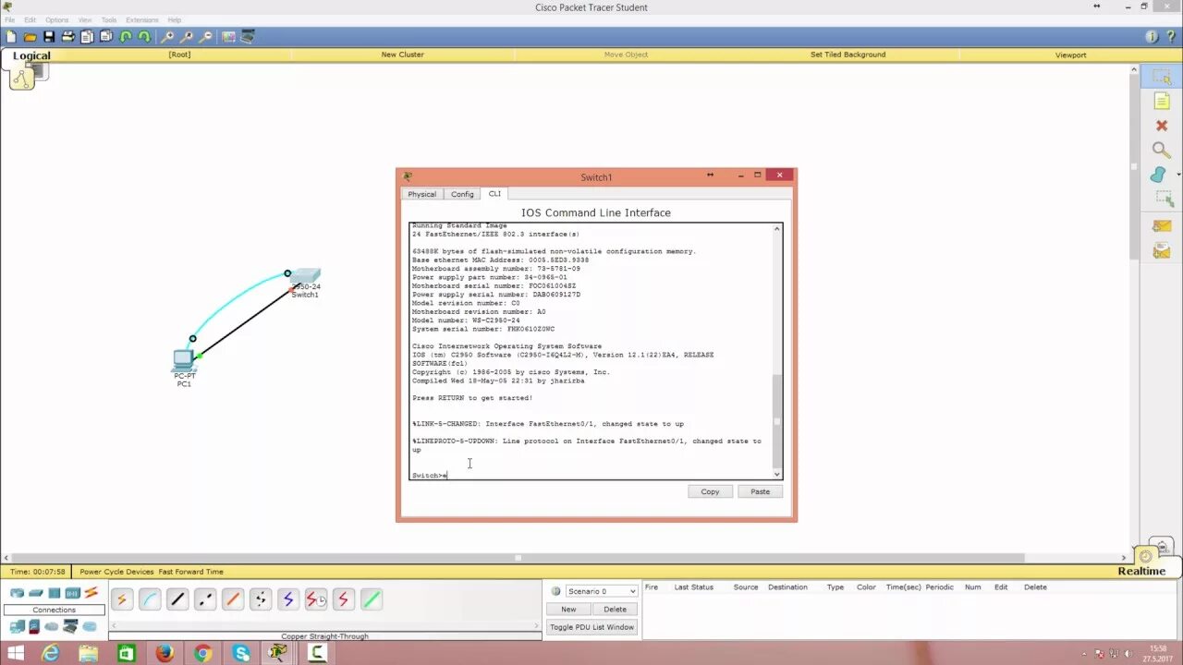This screenshot has height=665, width=1183.
Task: Choose the green Octal cable
Action: click(372, 599)
